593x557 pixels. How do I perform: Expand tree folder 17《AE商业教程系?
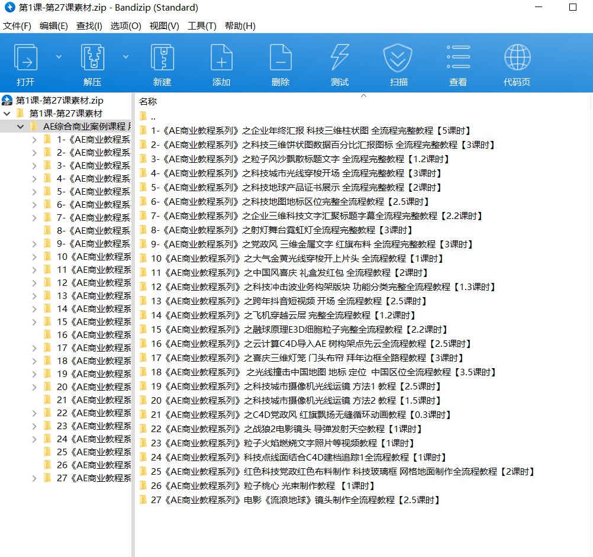pyautogui.click(x=34, y=348)
